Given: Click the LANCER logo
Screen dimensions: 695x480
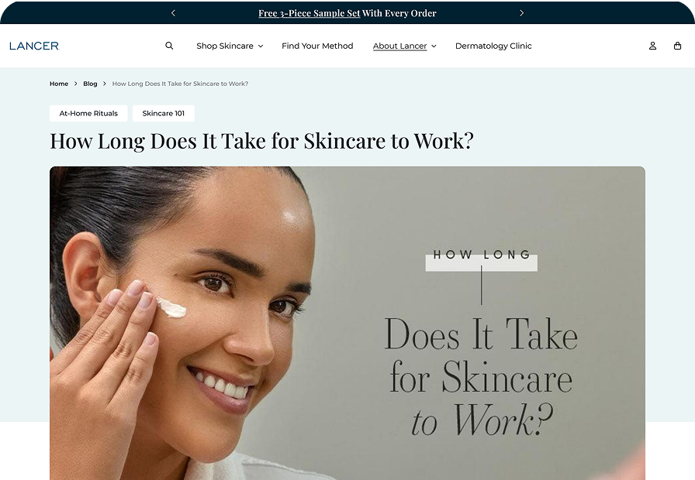Looking at the screenshot, I should click(34, 46).
